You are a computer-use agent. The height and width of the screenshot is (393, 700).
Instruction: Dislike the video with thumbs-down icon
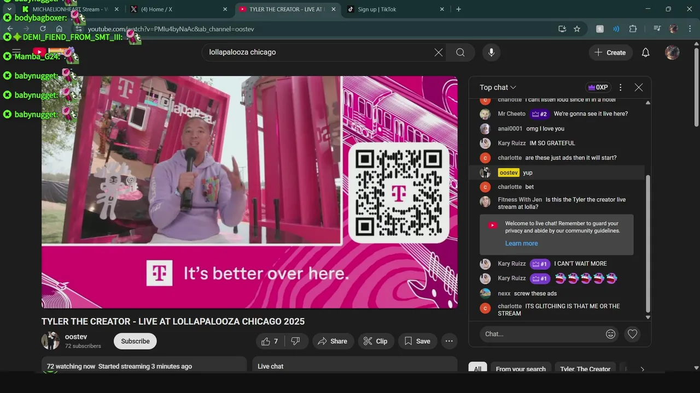pos(295,341)
